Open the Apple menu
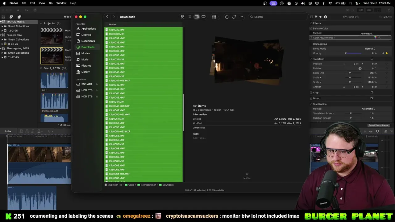The width and height of the screenshot is (395, 222). click(4, 3)
